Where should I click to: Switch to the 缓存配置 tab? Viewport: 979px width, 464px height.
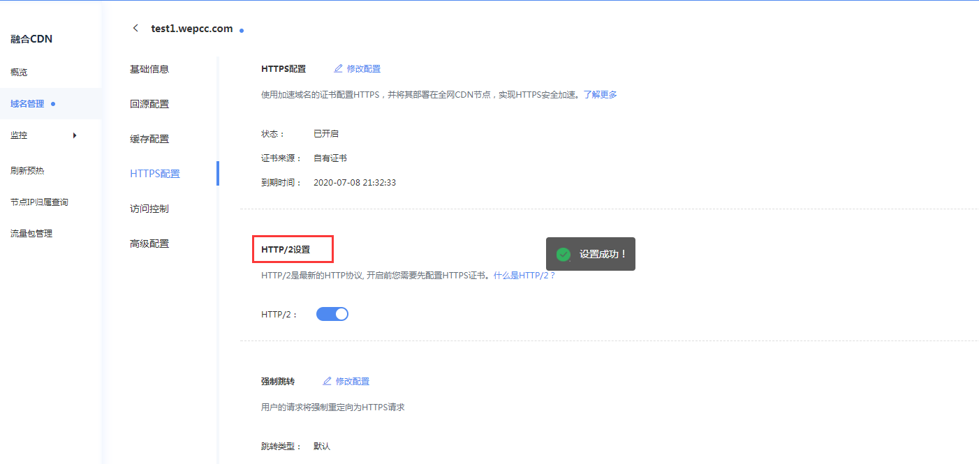tap(149, 139)
